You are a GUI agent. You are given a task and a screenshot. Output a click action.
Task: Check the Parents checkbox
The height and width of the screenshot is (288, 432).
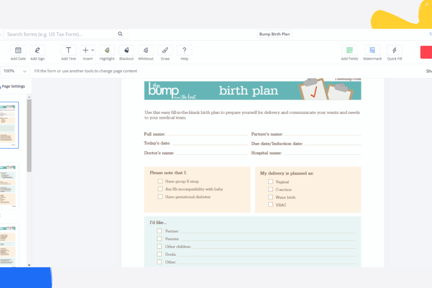tap(159, 239)
